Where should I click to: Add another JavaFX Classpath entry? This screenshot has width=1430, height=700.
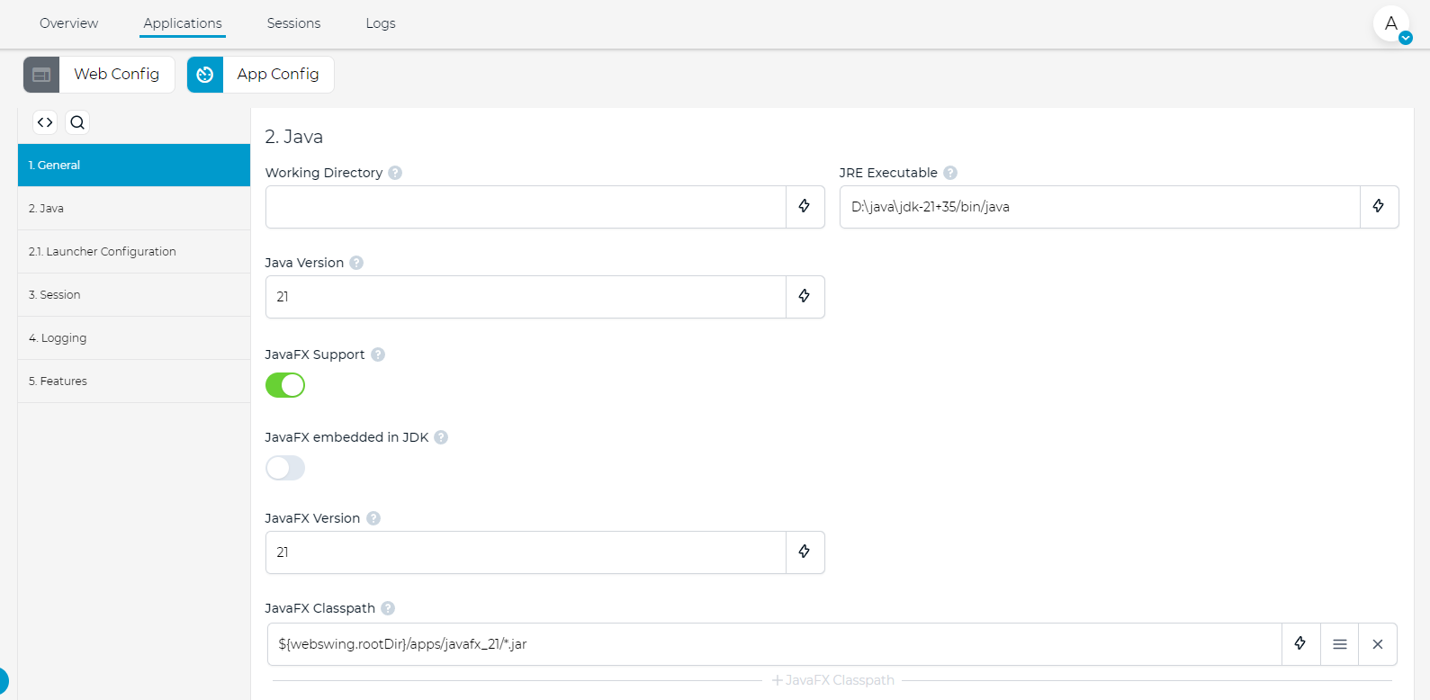click(x=833, y=680)
